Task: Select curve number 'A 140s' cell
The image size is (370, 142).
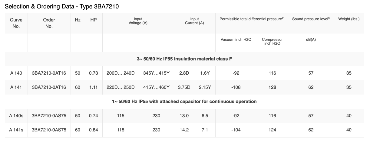Action: pos(16,116)
